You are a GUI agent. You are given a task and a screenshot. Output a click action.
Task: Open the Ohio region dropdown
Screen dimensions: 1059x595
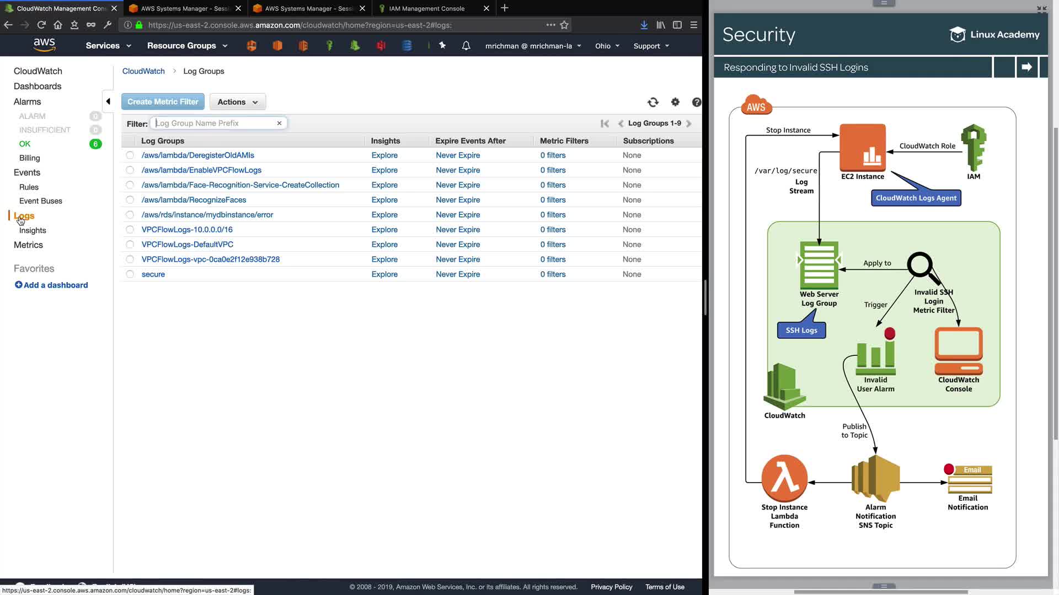[x=607, y=46]
